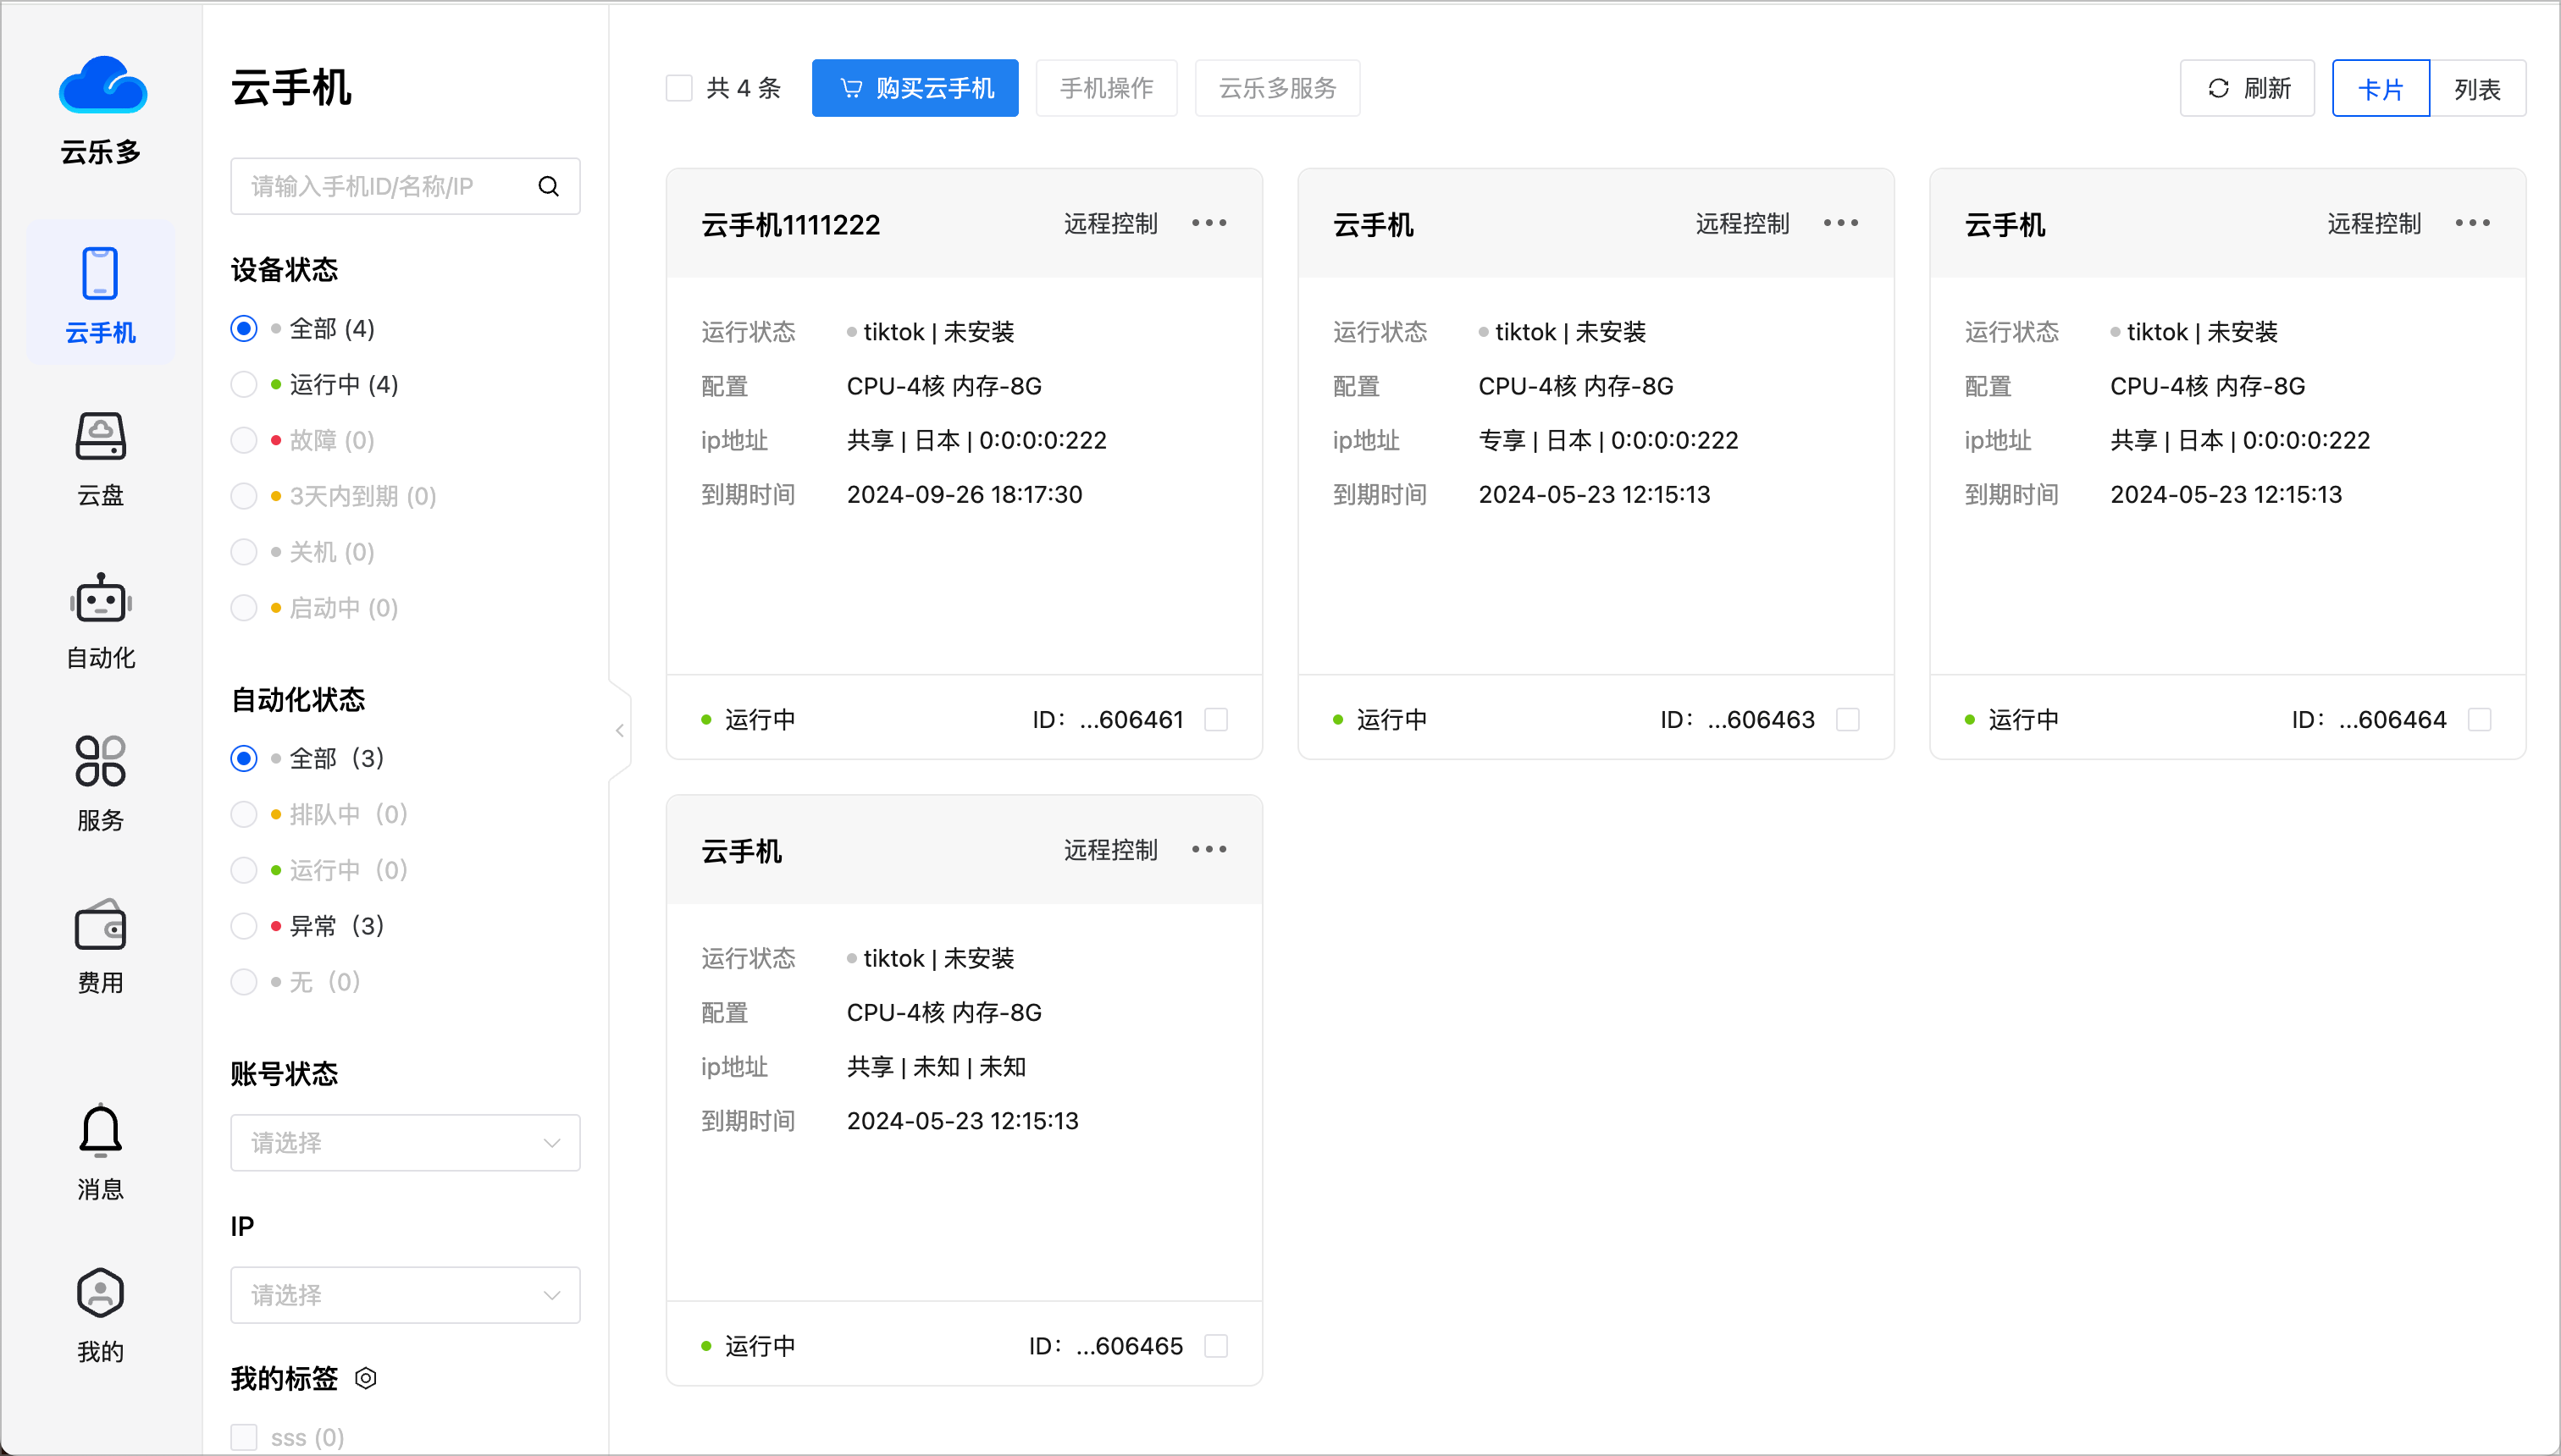Check the card ID ...606464 checkbox
This screenshot has height=1456, width=2561.
2480,719
